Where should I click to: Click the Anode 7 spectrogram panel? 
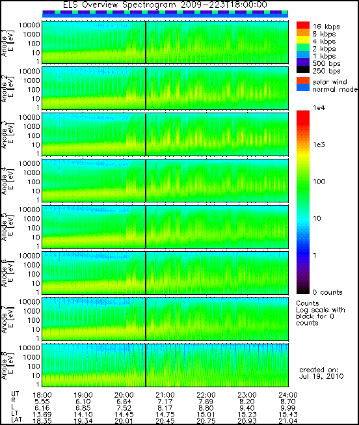pyautogui.click(x=165, y=319)
